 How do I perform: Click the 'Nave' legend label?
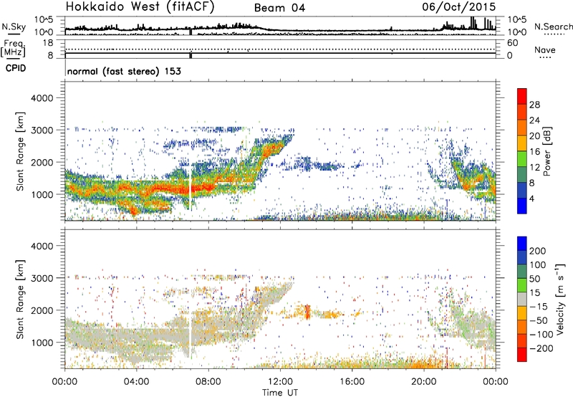point(545,50)
